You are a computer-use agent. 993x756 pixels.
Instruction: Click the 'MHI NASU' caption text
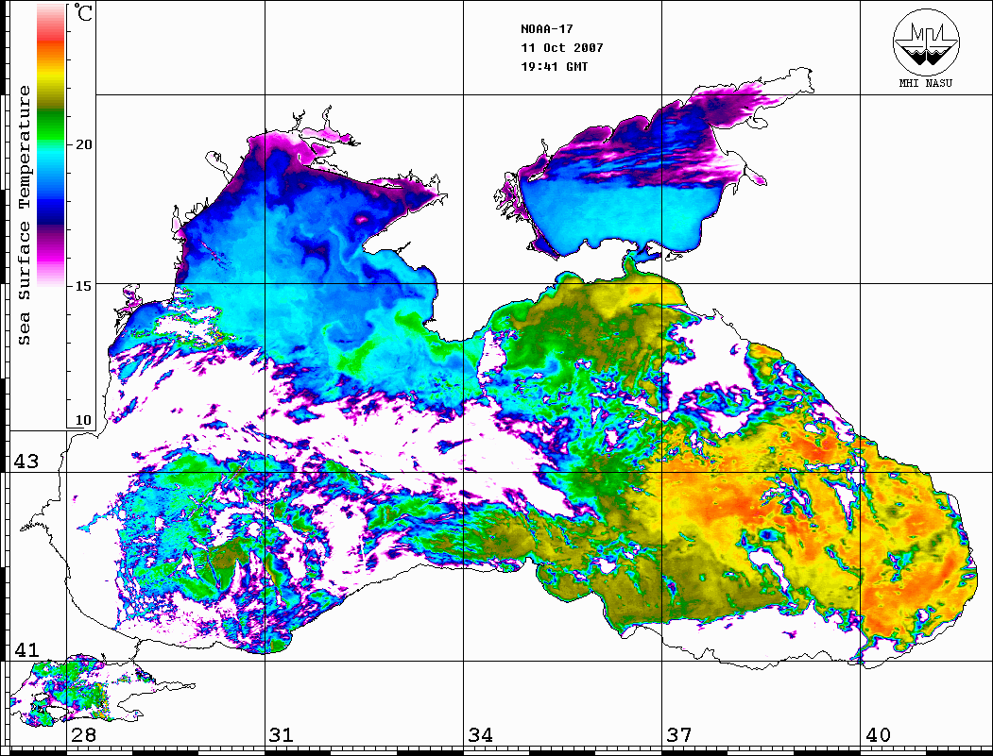(x=925, y=83)
